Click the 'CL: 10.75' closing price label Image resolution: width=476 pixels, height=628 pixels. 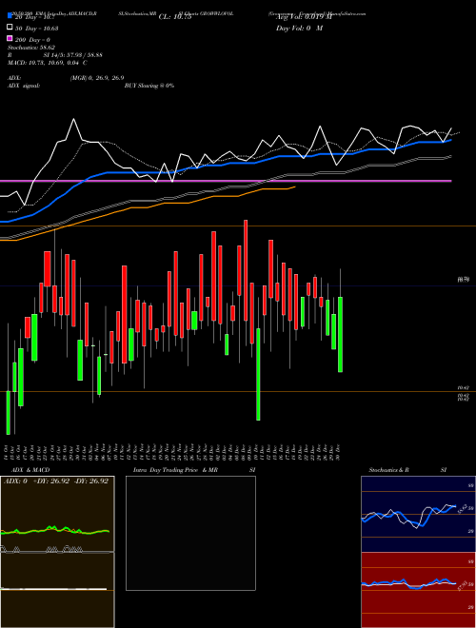tap(175, 17)
